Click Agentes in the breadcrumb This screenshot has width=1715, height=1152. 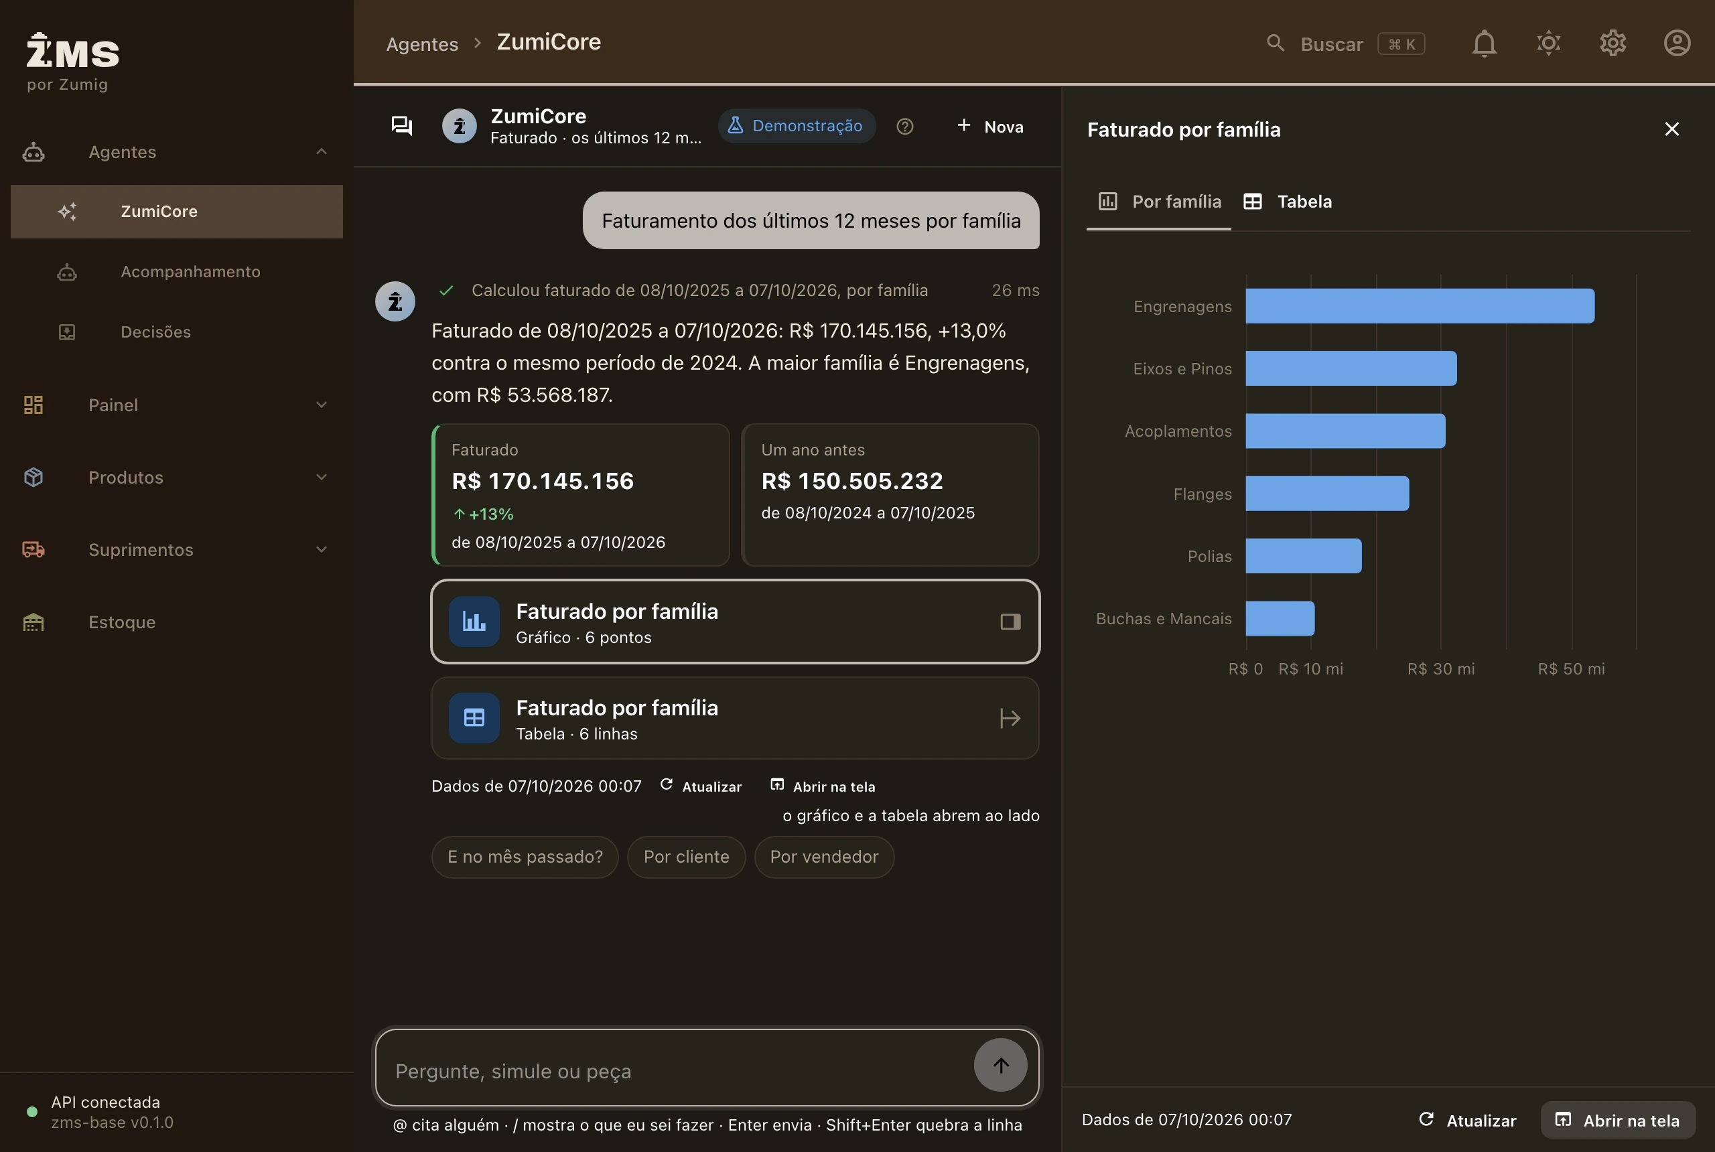(422, 44)
